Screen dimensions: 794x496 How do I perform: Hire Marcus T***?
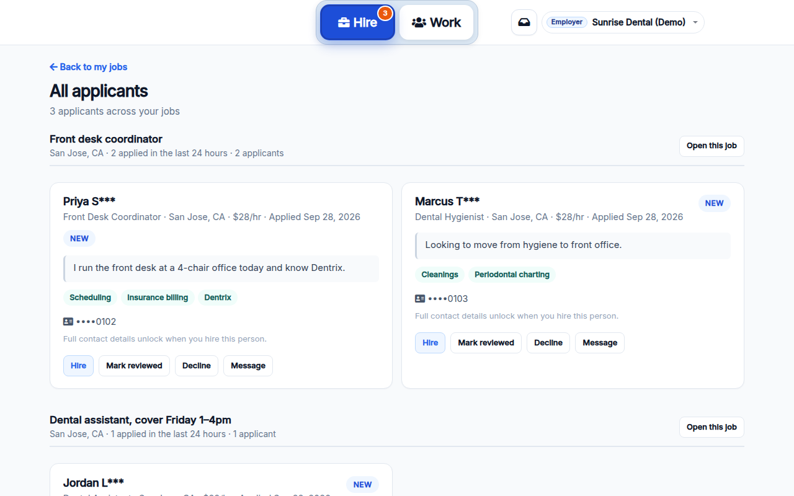[x=430, y=343]
